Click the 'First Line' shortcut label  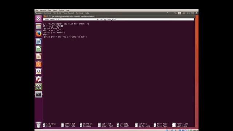pos(182,124)
